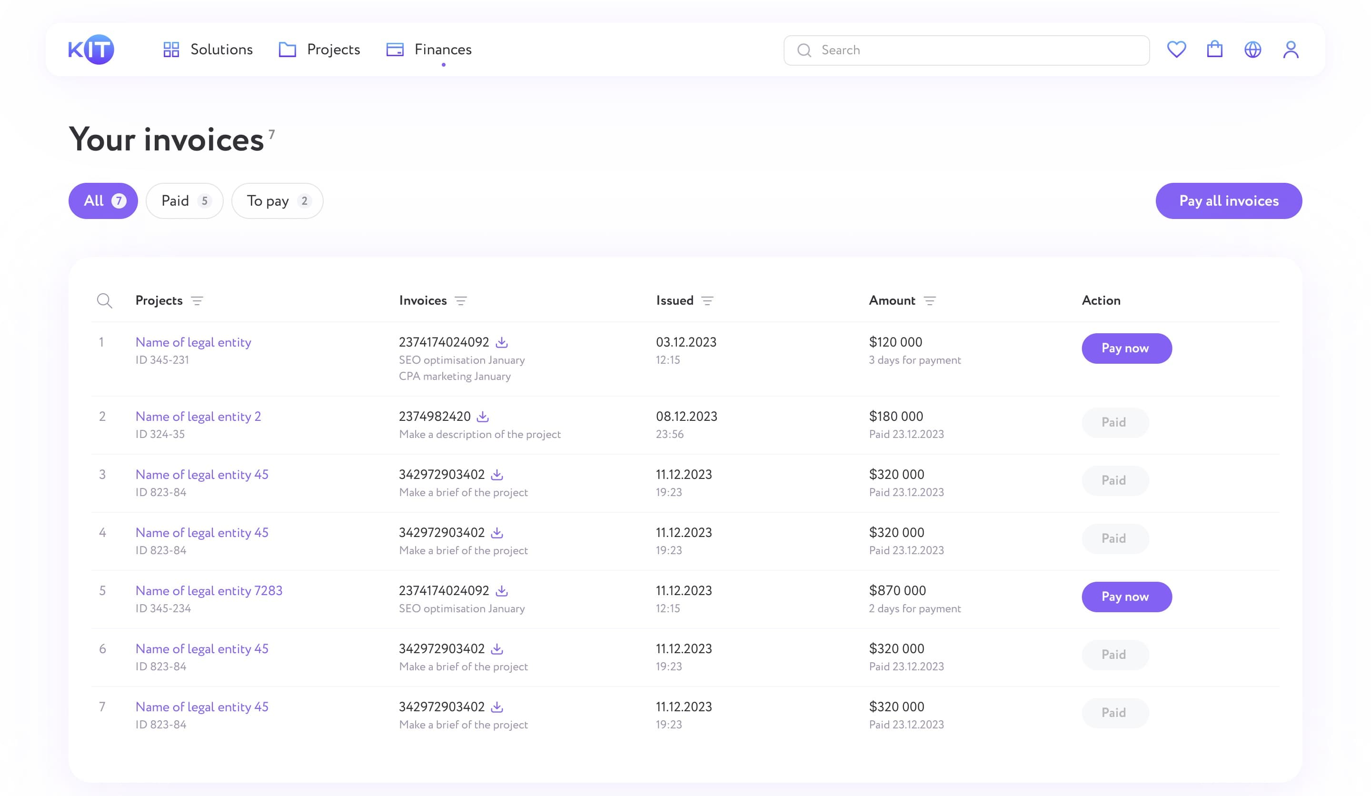Image resolution: width=1371 pixels, height=796 pixels.
Task: Open Invoices column filter icon
Action: tap(461, 301)
